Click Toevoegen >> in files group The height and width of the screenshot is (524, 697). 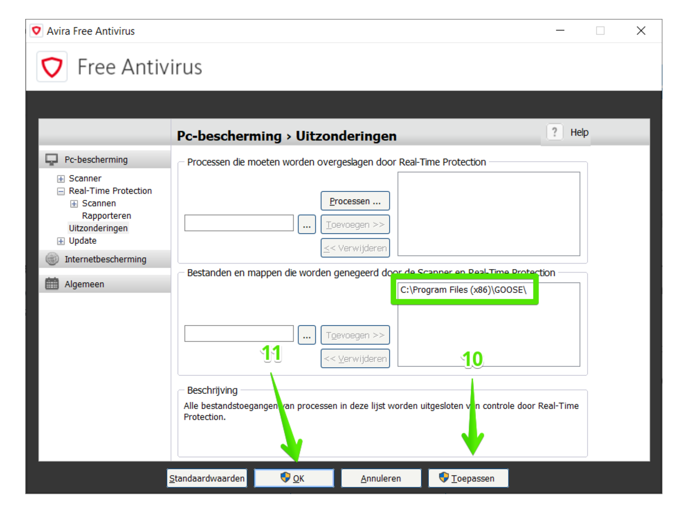click(355, 335)
